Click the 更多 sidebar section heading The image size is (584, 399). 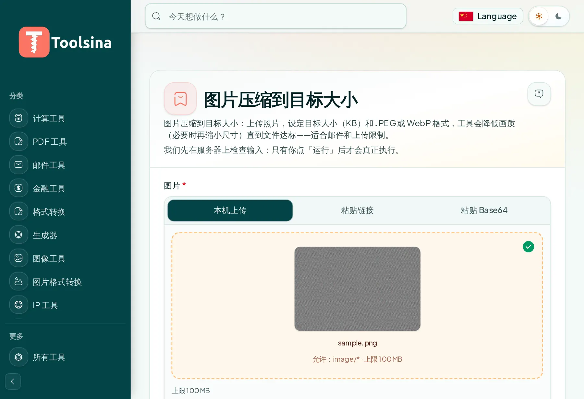(16, 336)
